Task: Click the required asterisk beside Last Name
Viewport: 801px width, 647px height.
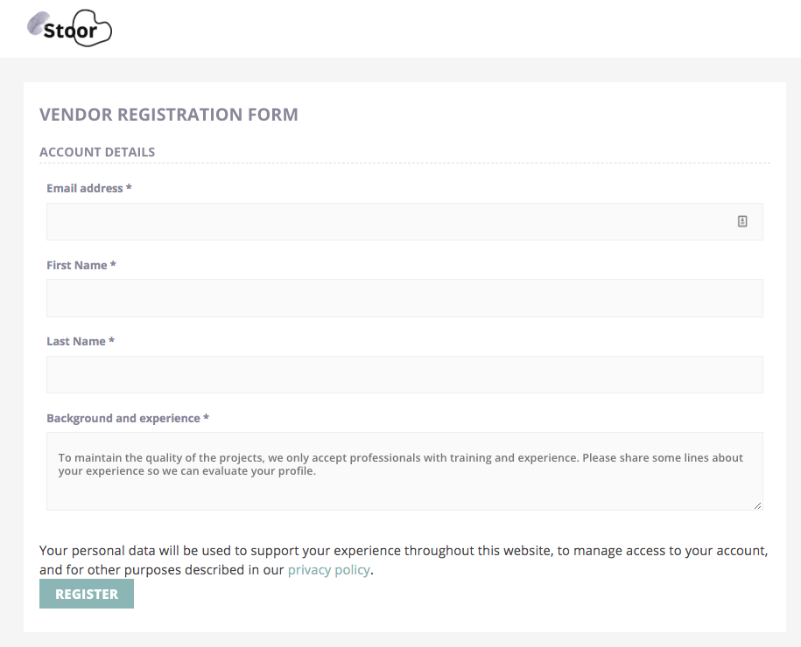Action: (x=111, y=340)
